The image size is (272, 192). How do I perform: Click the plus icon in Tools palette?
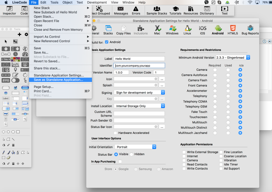pyautogui.click(x=19, y=34)
